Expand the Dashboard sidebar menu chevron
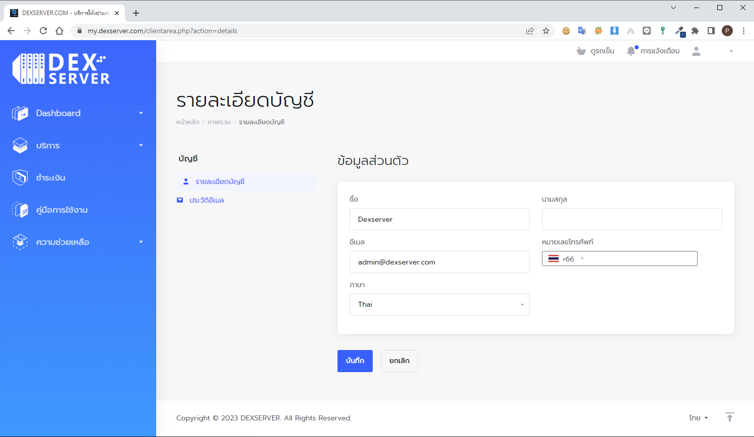The height and width of the screenshot is (437, 754). (x=141, y=113)
